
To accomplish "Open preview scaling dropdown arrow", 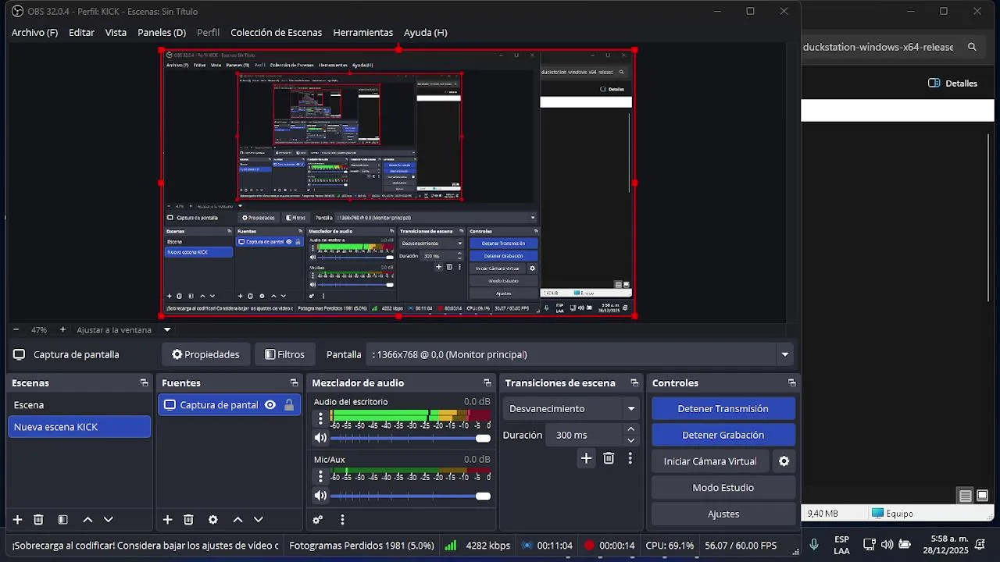I will [167, 329].
